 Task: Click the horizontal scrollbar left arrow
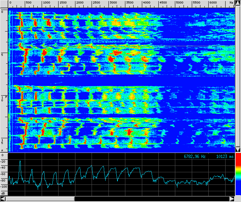tap(3, 199)
